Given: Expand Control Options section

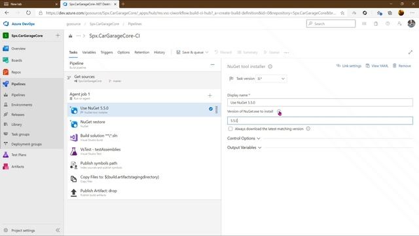Looking at the screenshot, I should (244, 138).
